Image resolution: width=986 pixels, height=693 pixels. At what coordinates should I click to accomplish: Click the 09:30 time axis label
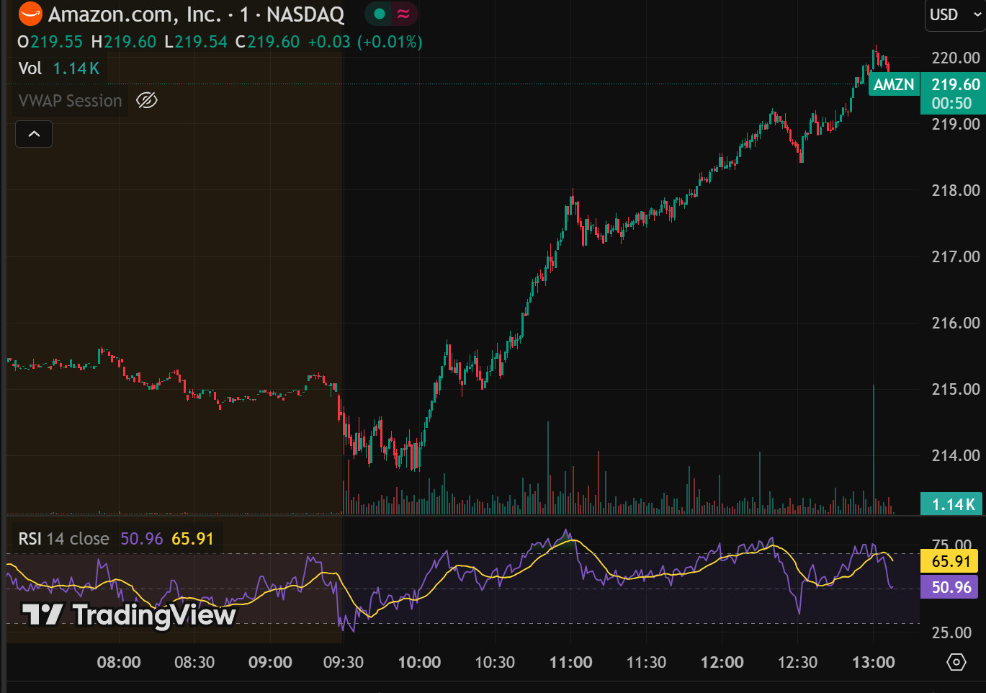pyautogui.click(x=344, y=662)
